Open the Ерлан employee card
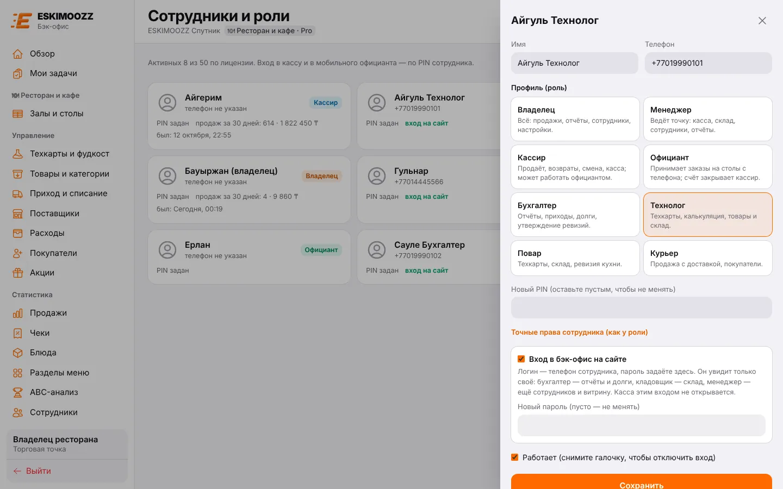Screen dimensions: 783x489 249,257
